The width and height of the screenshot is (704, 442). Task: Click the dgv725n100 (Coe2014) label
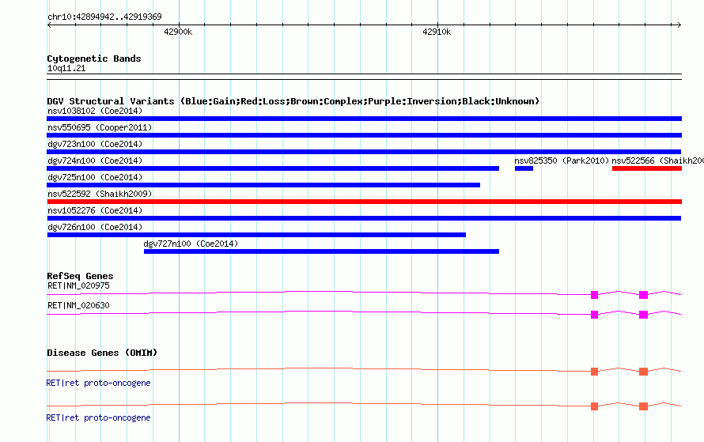[x=95, y=177]
